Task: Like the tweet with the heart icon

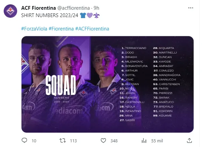Action: click(x=104, y=141)
